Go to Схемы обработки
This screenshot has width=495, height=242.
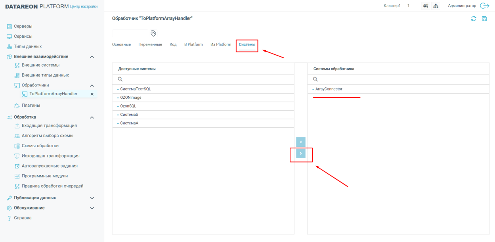pos(40,146)
